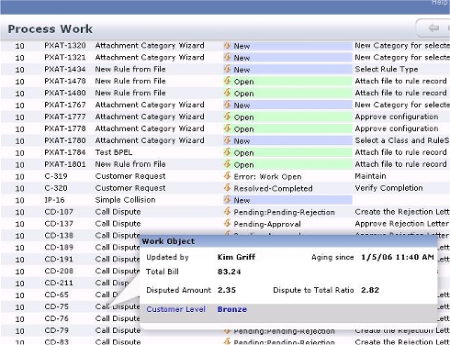The height and width of the screenshot is (345, 450).
Task: Open work item PXAT-1320
Action: pos(65,46)
